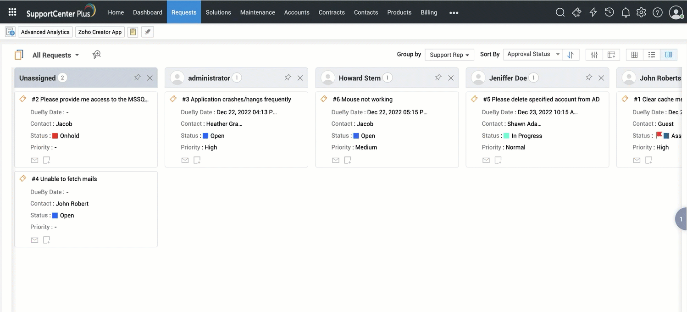Switch to list view

(652, 55)
